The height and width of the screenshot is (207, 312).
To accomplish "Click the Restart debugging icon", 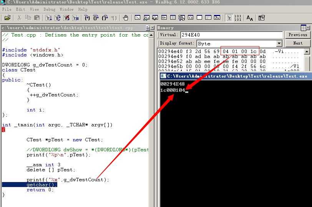I will [x=58, y=18].
